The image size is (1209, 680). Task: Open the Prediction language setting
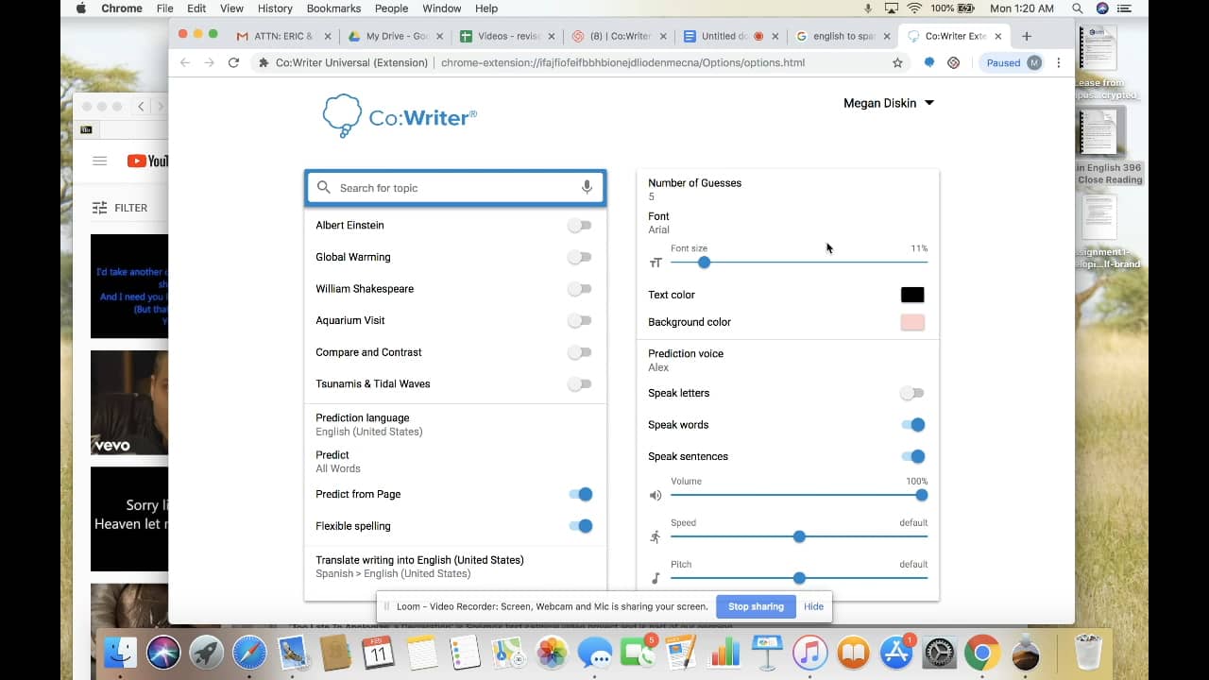coord(455,424)
